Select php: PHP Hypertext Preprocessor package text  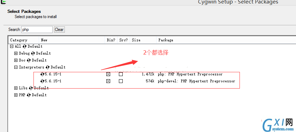coord(190,74)
